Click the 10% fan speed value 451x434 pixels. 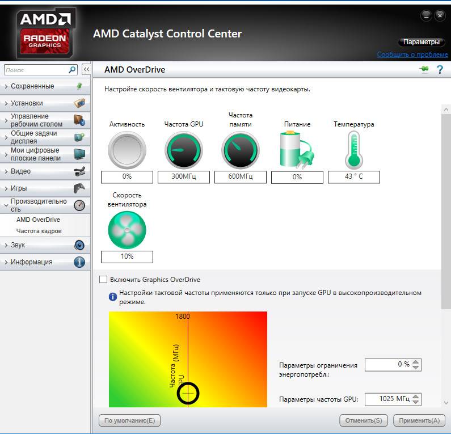pyautogui.click(x=127, y=256)
